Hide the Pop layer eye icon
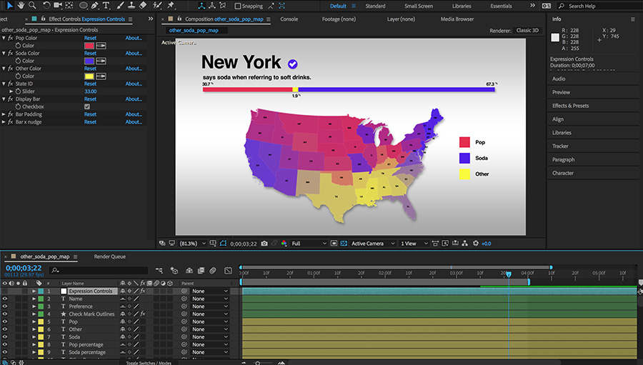Image resolution: width=643 pixels, height=365 pixels. click(4, 322)
